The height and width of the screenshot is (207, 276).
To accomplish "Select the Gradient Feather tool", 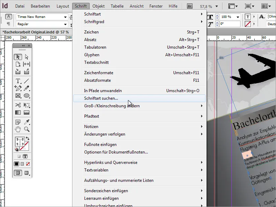I will click(27, 112).
